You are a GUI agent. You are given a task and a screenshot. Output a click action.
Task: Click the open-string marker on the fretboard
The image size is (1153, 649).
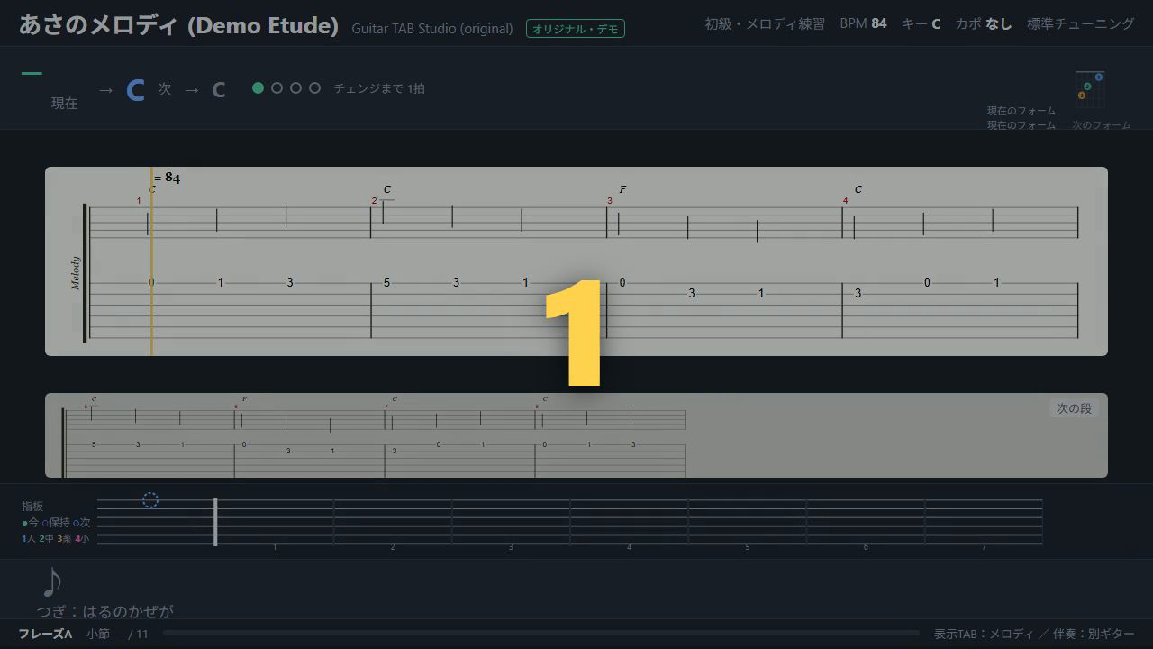pos(150,500)
